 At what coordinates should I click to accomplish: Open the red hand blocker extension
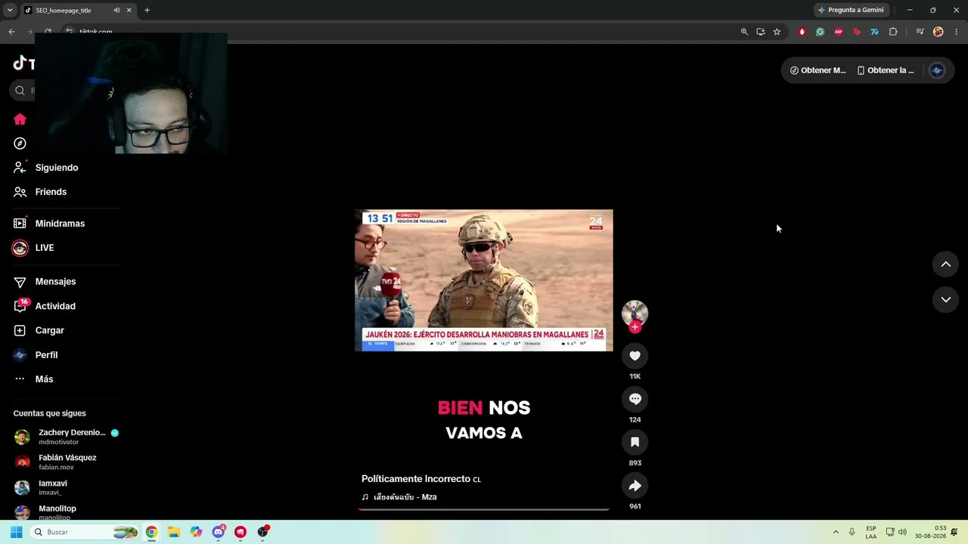click(x=802, y=32)
